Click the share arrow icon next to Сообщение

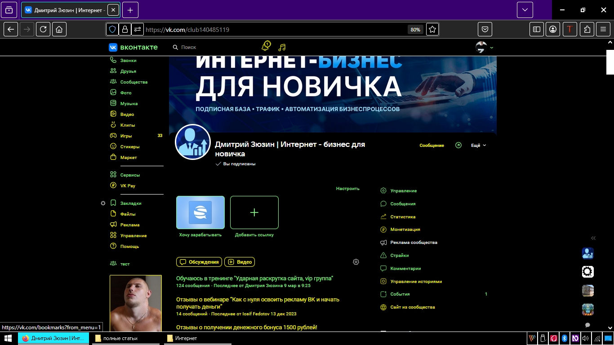[x=458, y=145]
